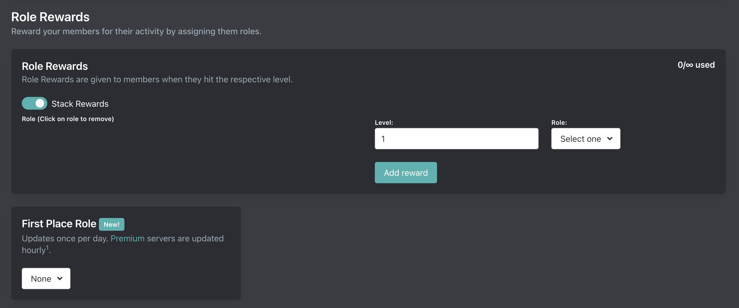Follow the Premium link
The height and width of the screenshot is (308, 739).
click(x=127, y=238)
